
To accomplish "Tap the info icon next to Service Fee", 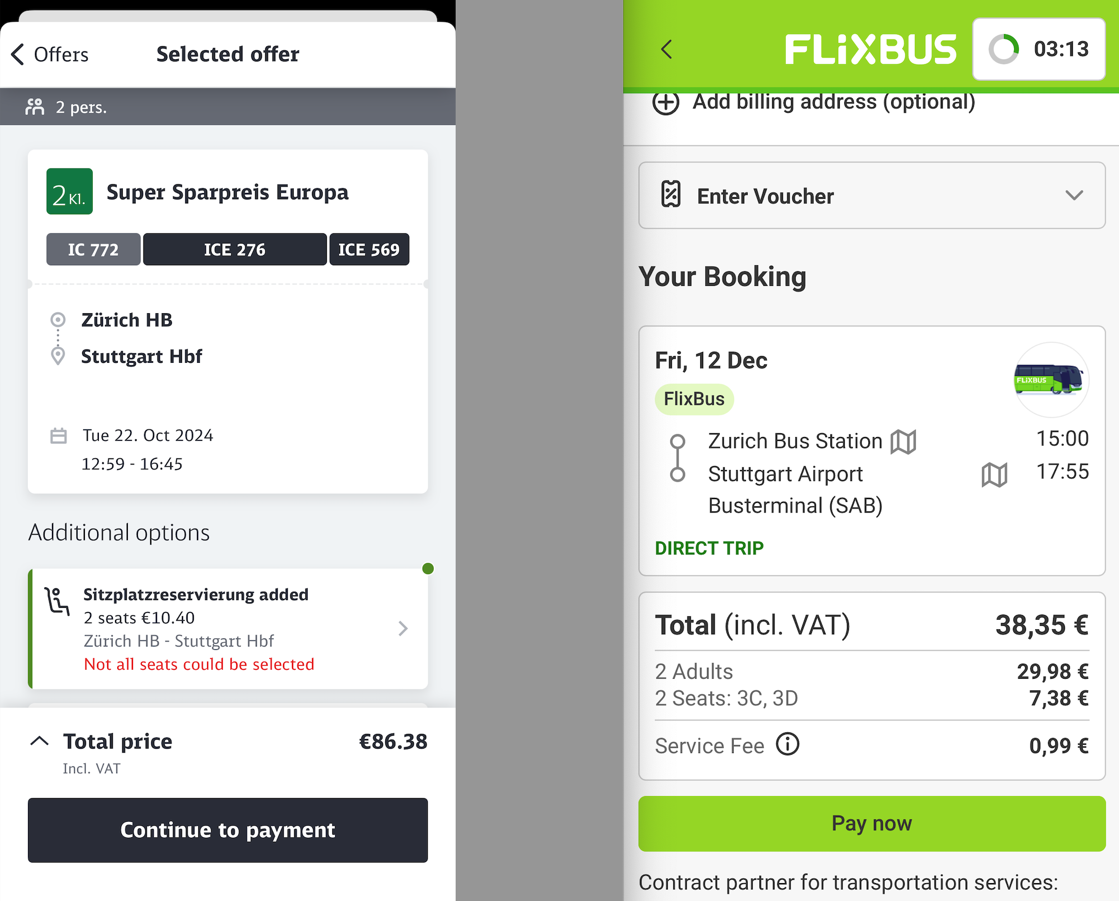I will (x=787, y=744).
